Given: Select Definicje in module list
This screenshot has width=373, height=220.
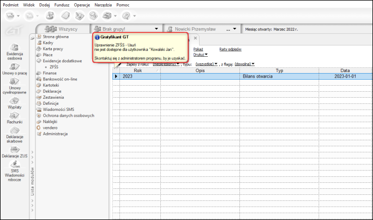Looking at the screenshot, I should tap(51, 103).
